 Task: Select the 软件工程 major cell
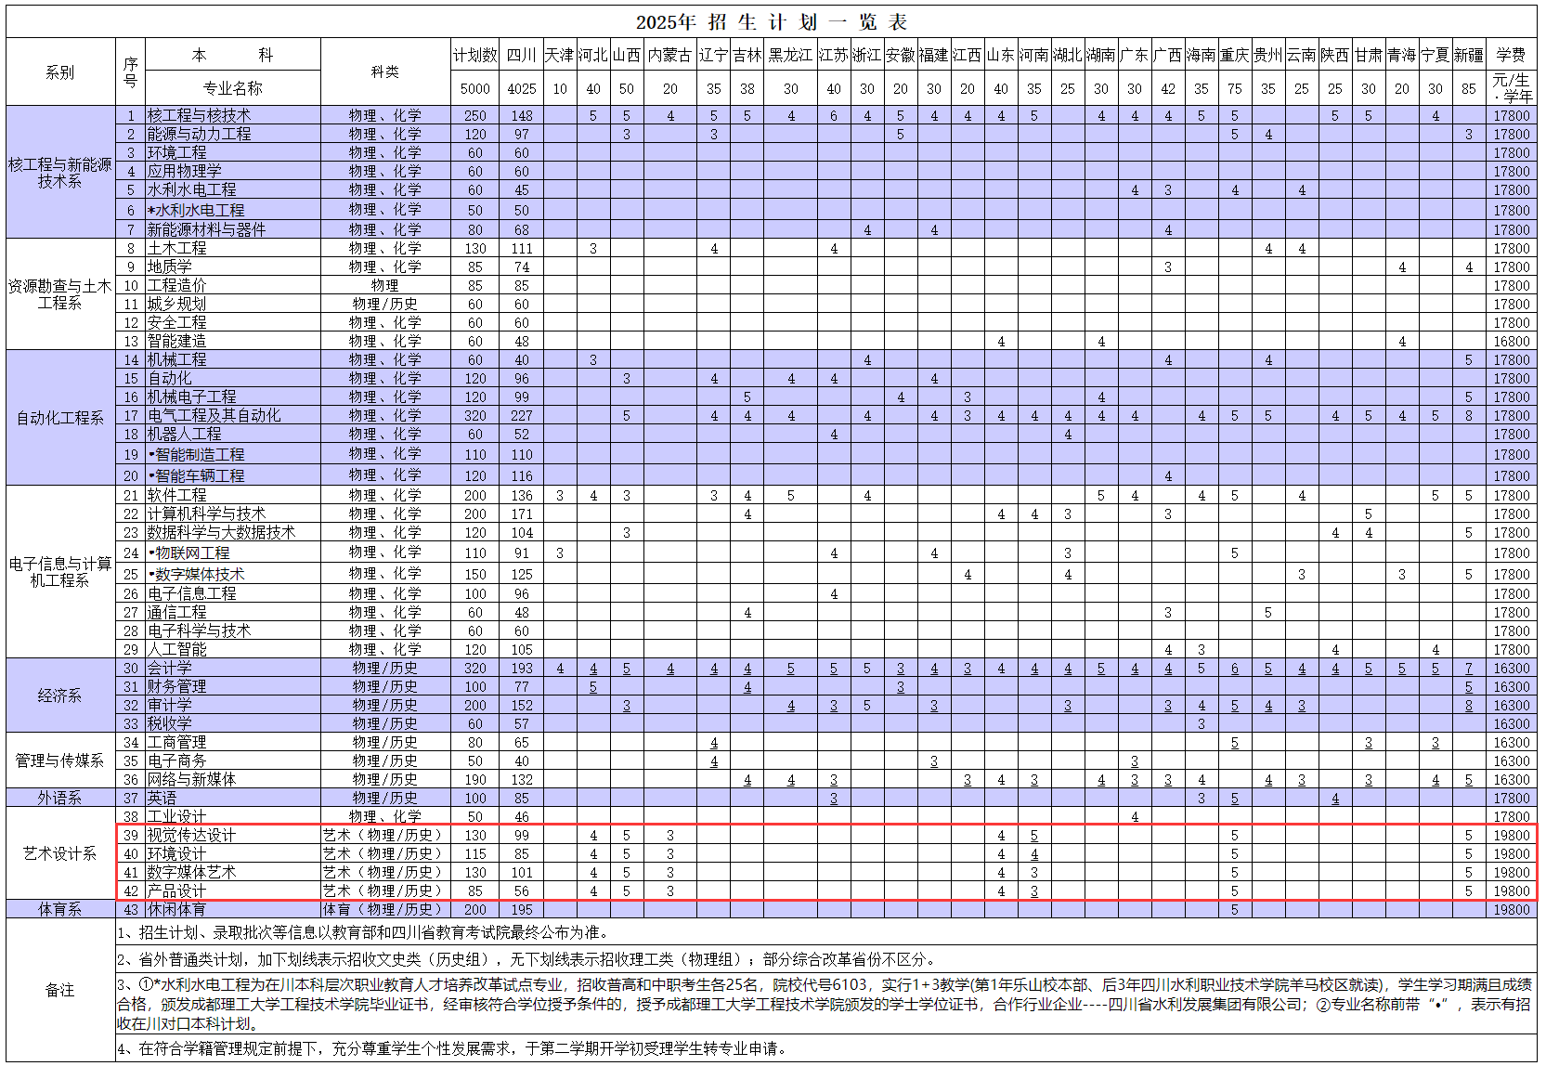click(x=232, y=496)
